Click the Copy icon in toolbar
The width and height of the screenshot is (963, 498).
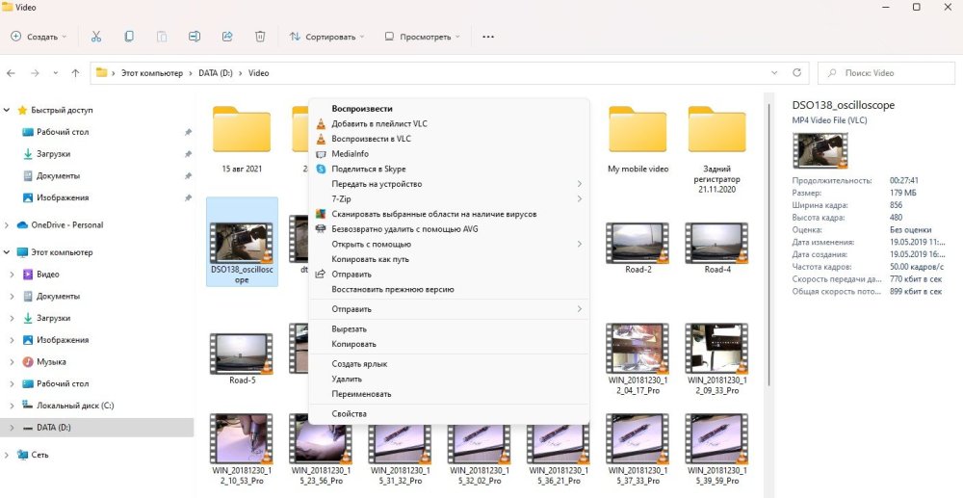(129, 37)
